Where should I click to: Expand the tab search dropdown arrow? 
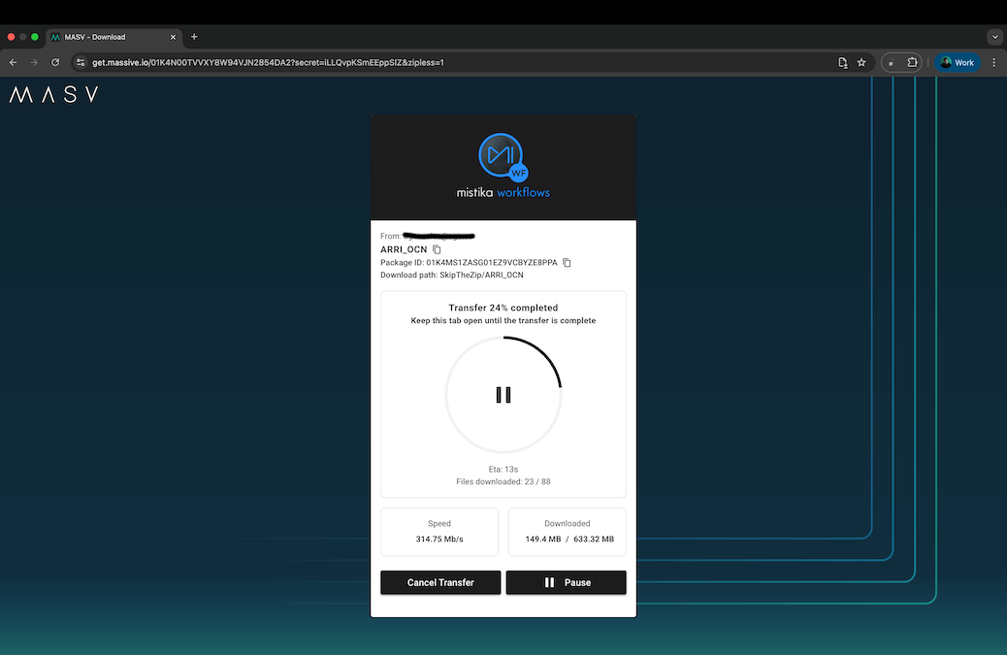click(993, 37)
